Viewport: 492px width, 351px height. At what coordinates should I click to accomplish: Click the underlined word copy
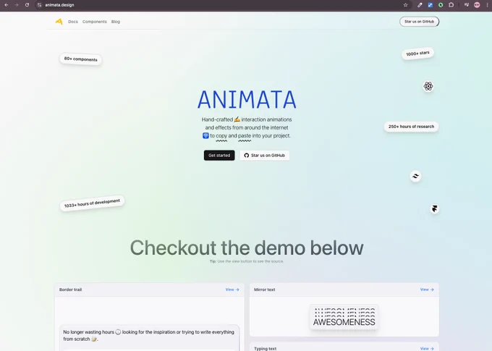221,135
